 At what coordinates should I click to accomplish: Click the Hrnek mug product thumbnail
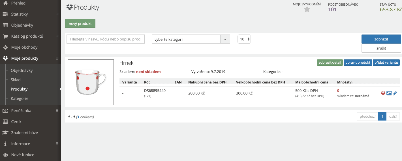pyautogui.click(x=91, y=82)
